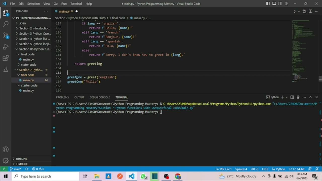Viewport: 322px width, 181px height.
Task: Click the Windows search box on taskbar
Action: pos(45,176)
